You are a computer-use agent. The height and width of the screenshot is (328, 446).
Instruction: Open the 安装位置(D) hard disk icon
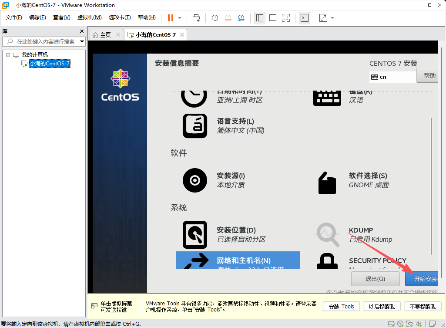[x=195, y=235]
